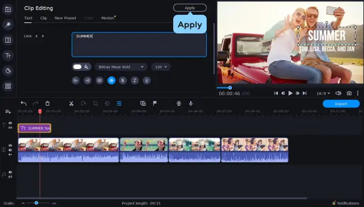The image size is (364, 207).
Task: Open the transition wizard icon
Action: (x=143, y=104)
